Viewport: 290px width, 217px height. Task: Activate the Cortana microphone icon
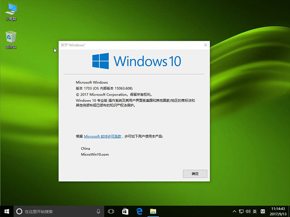click(98, 211)
